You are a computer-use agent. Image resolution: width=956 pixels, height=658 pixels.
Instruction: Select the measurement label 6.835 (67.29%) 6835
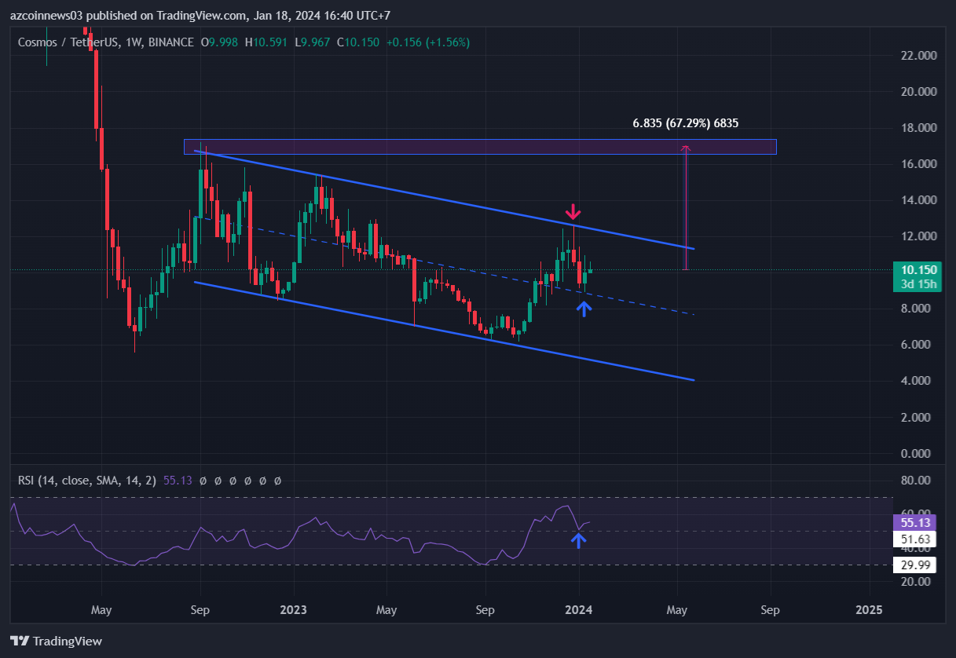(x=685, y=123)
